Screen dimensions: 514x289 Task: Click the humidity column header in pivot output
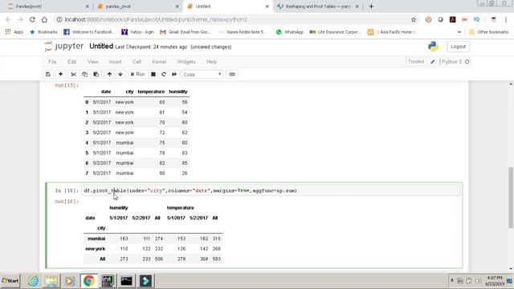tap(119, 208)
